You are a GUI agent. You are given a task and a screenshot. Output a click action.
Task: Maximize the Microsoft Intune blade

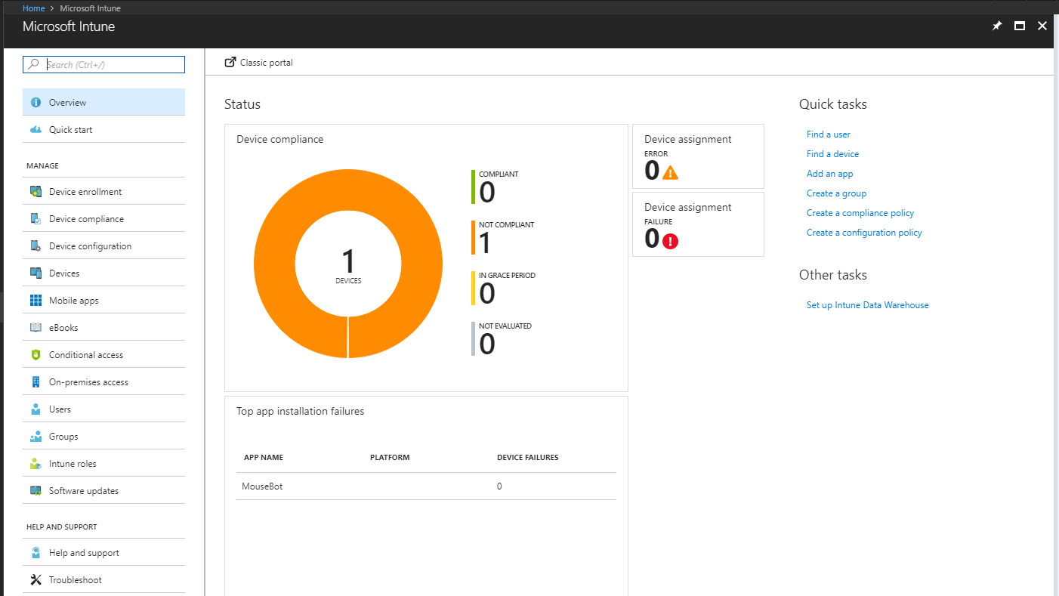[x=1019, y=26]
